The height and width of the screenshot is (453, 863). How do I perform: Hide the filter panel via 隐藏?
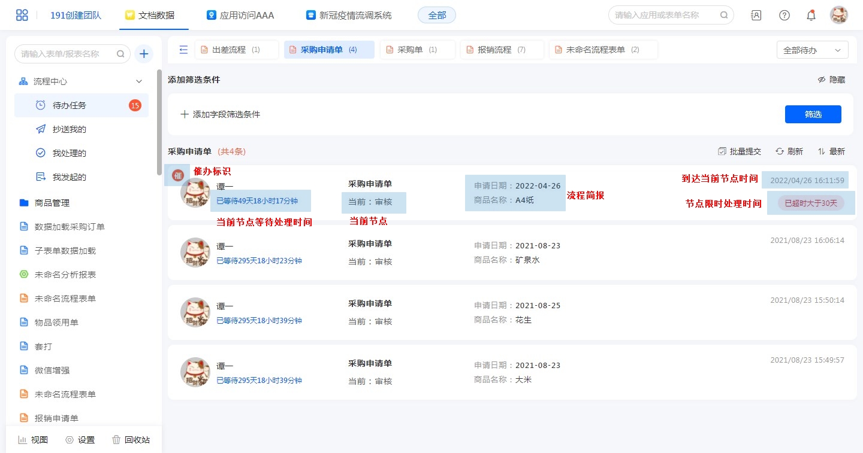831,80
